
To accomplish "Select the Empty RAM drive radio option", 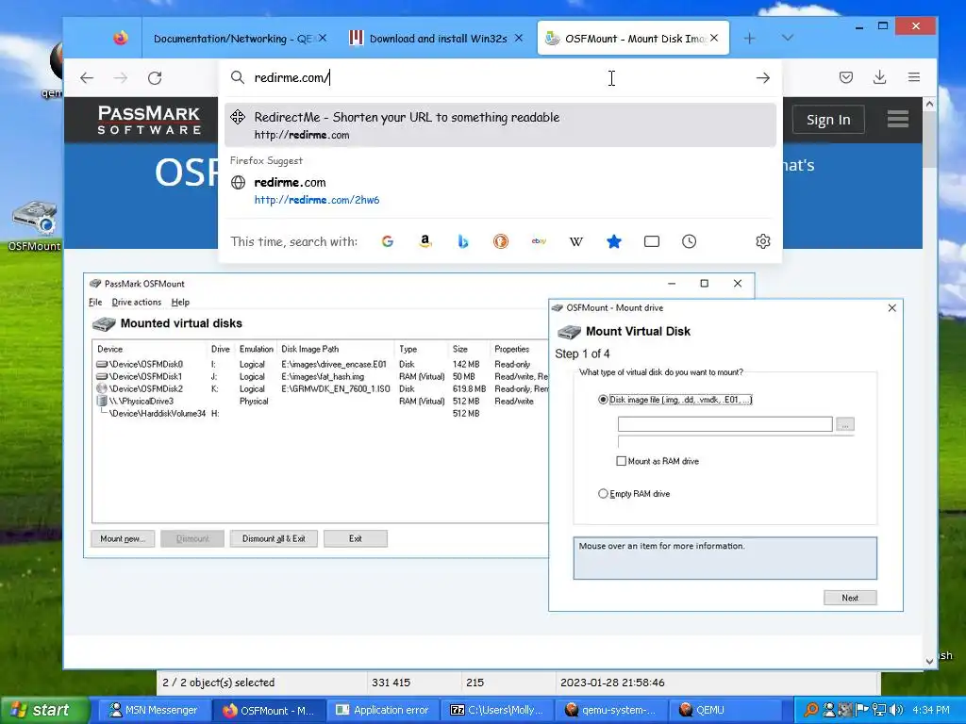I will tap(603, 494).
